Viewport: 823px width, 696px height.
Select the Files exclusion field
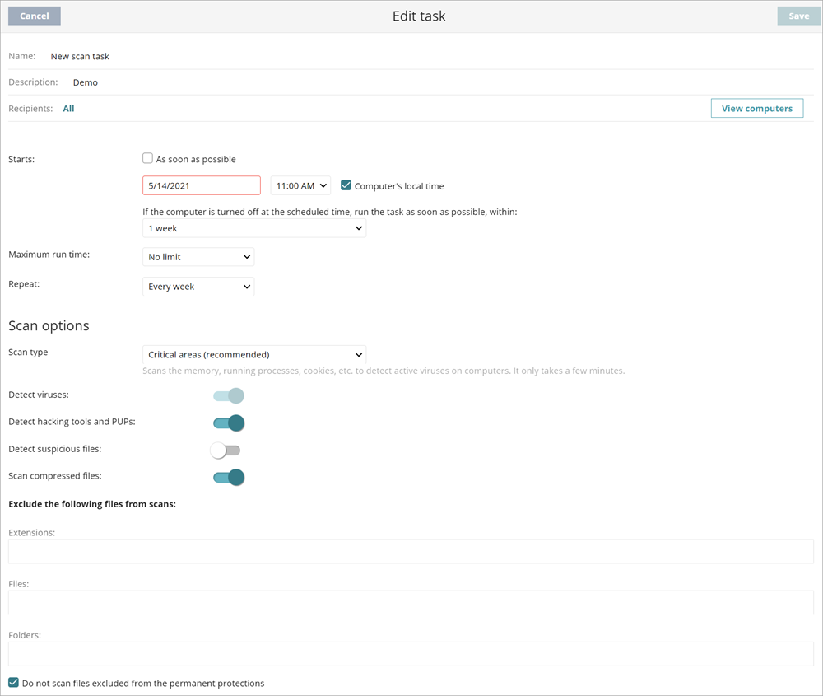411,601
